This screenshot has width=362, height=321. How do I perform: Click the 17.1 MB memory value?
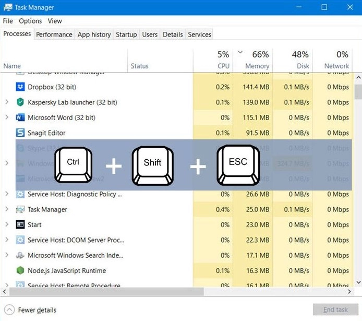coord(258,255)
